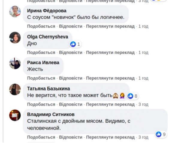Image resolution: width=181 pixels, height=143 pixels.
Task: Click the like reaction icon on Владимир Ситников's comment
Action: point(159,134)
